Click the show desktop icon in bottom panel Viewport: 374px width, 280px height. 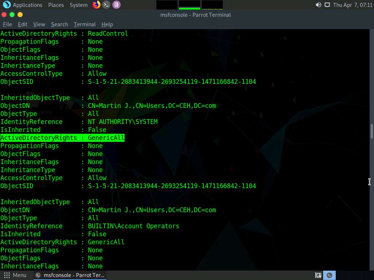[x=318, y=275]
